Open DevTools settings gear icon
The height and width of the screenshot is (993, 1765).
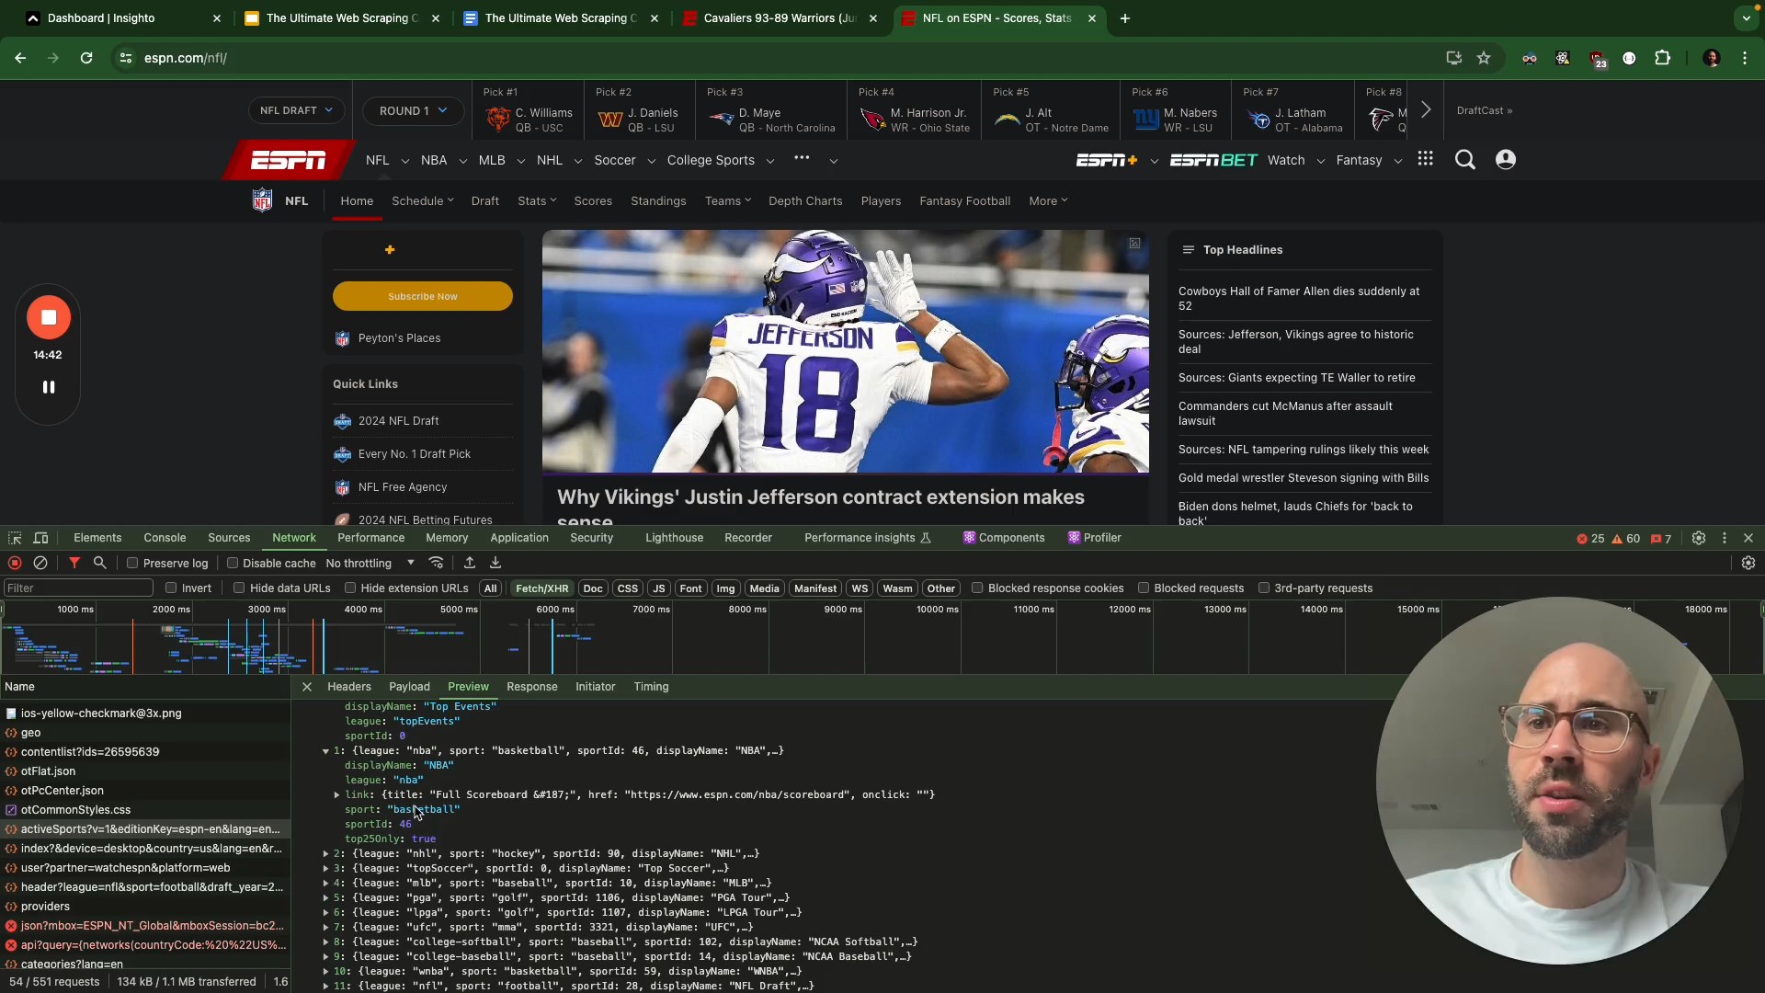click(x=1699, y=538)
